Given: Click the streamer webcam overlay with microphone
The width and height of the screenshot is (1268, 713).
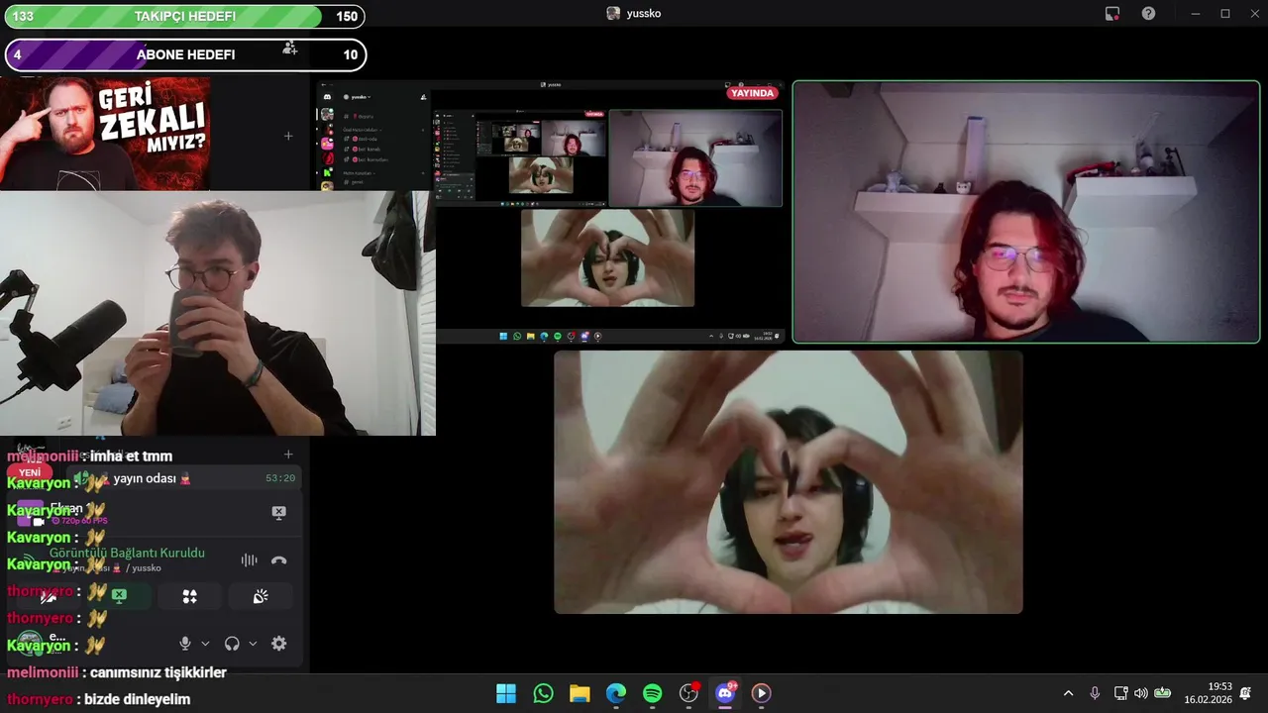Looking at the screenshot, I should click(x=217, y=313).
